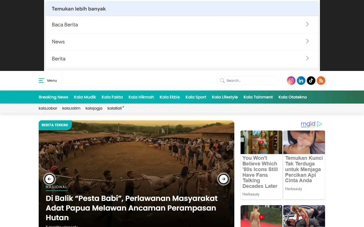Open Breaking News menu item
Image resolution: width=364 pixels, height=227 pixels.
[x=53, y=97]
